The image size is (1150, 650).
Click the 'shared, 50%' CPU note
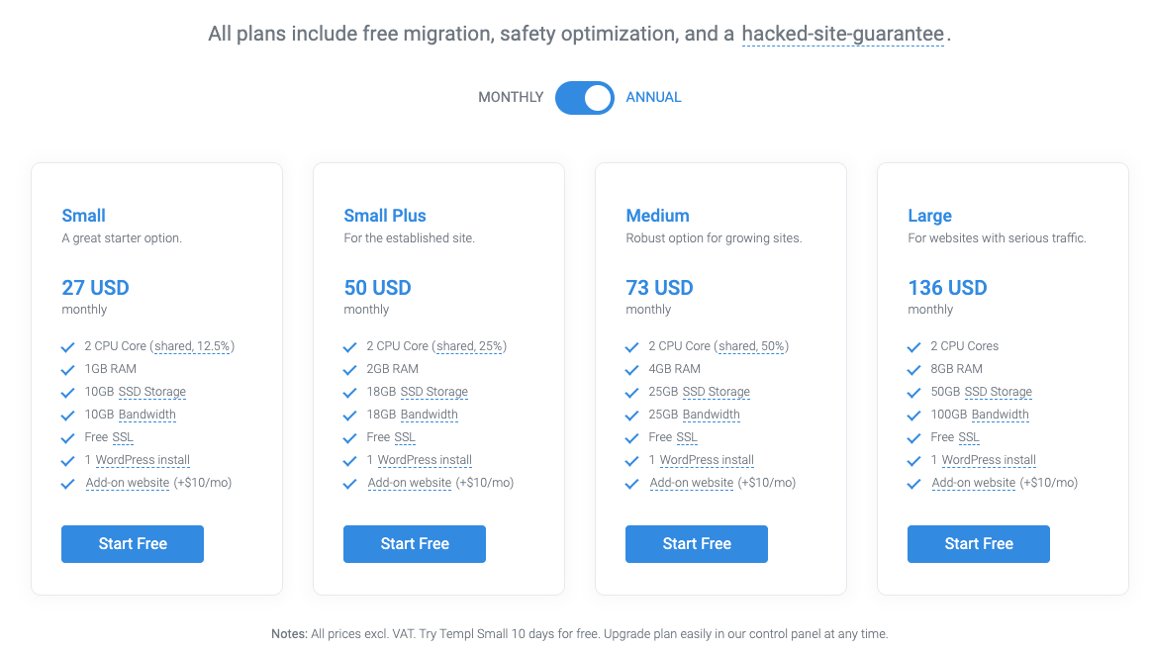point(753,346)
